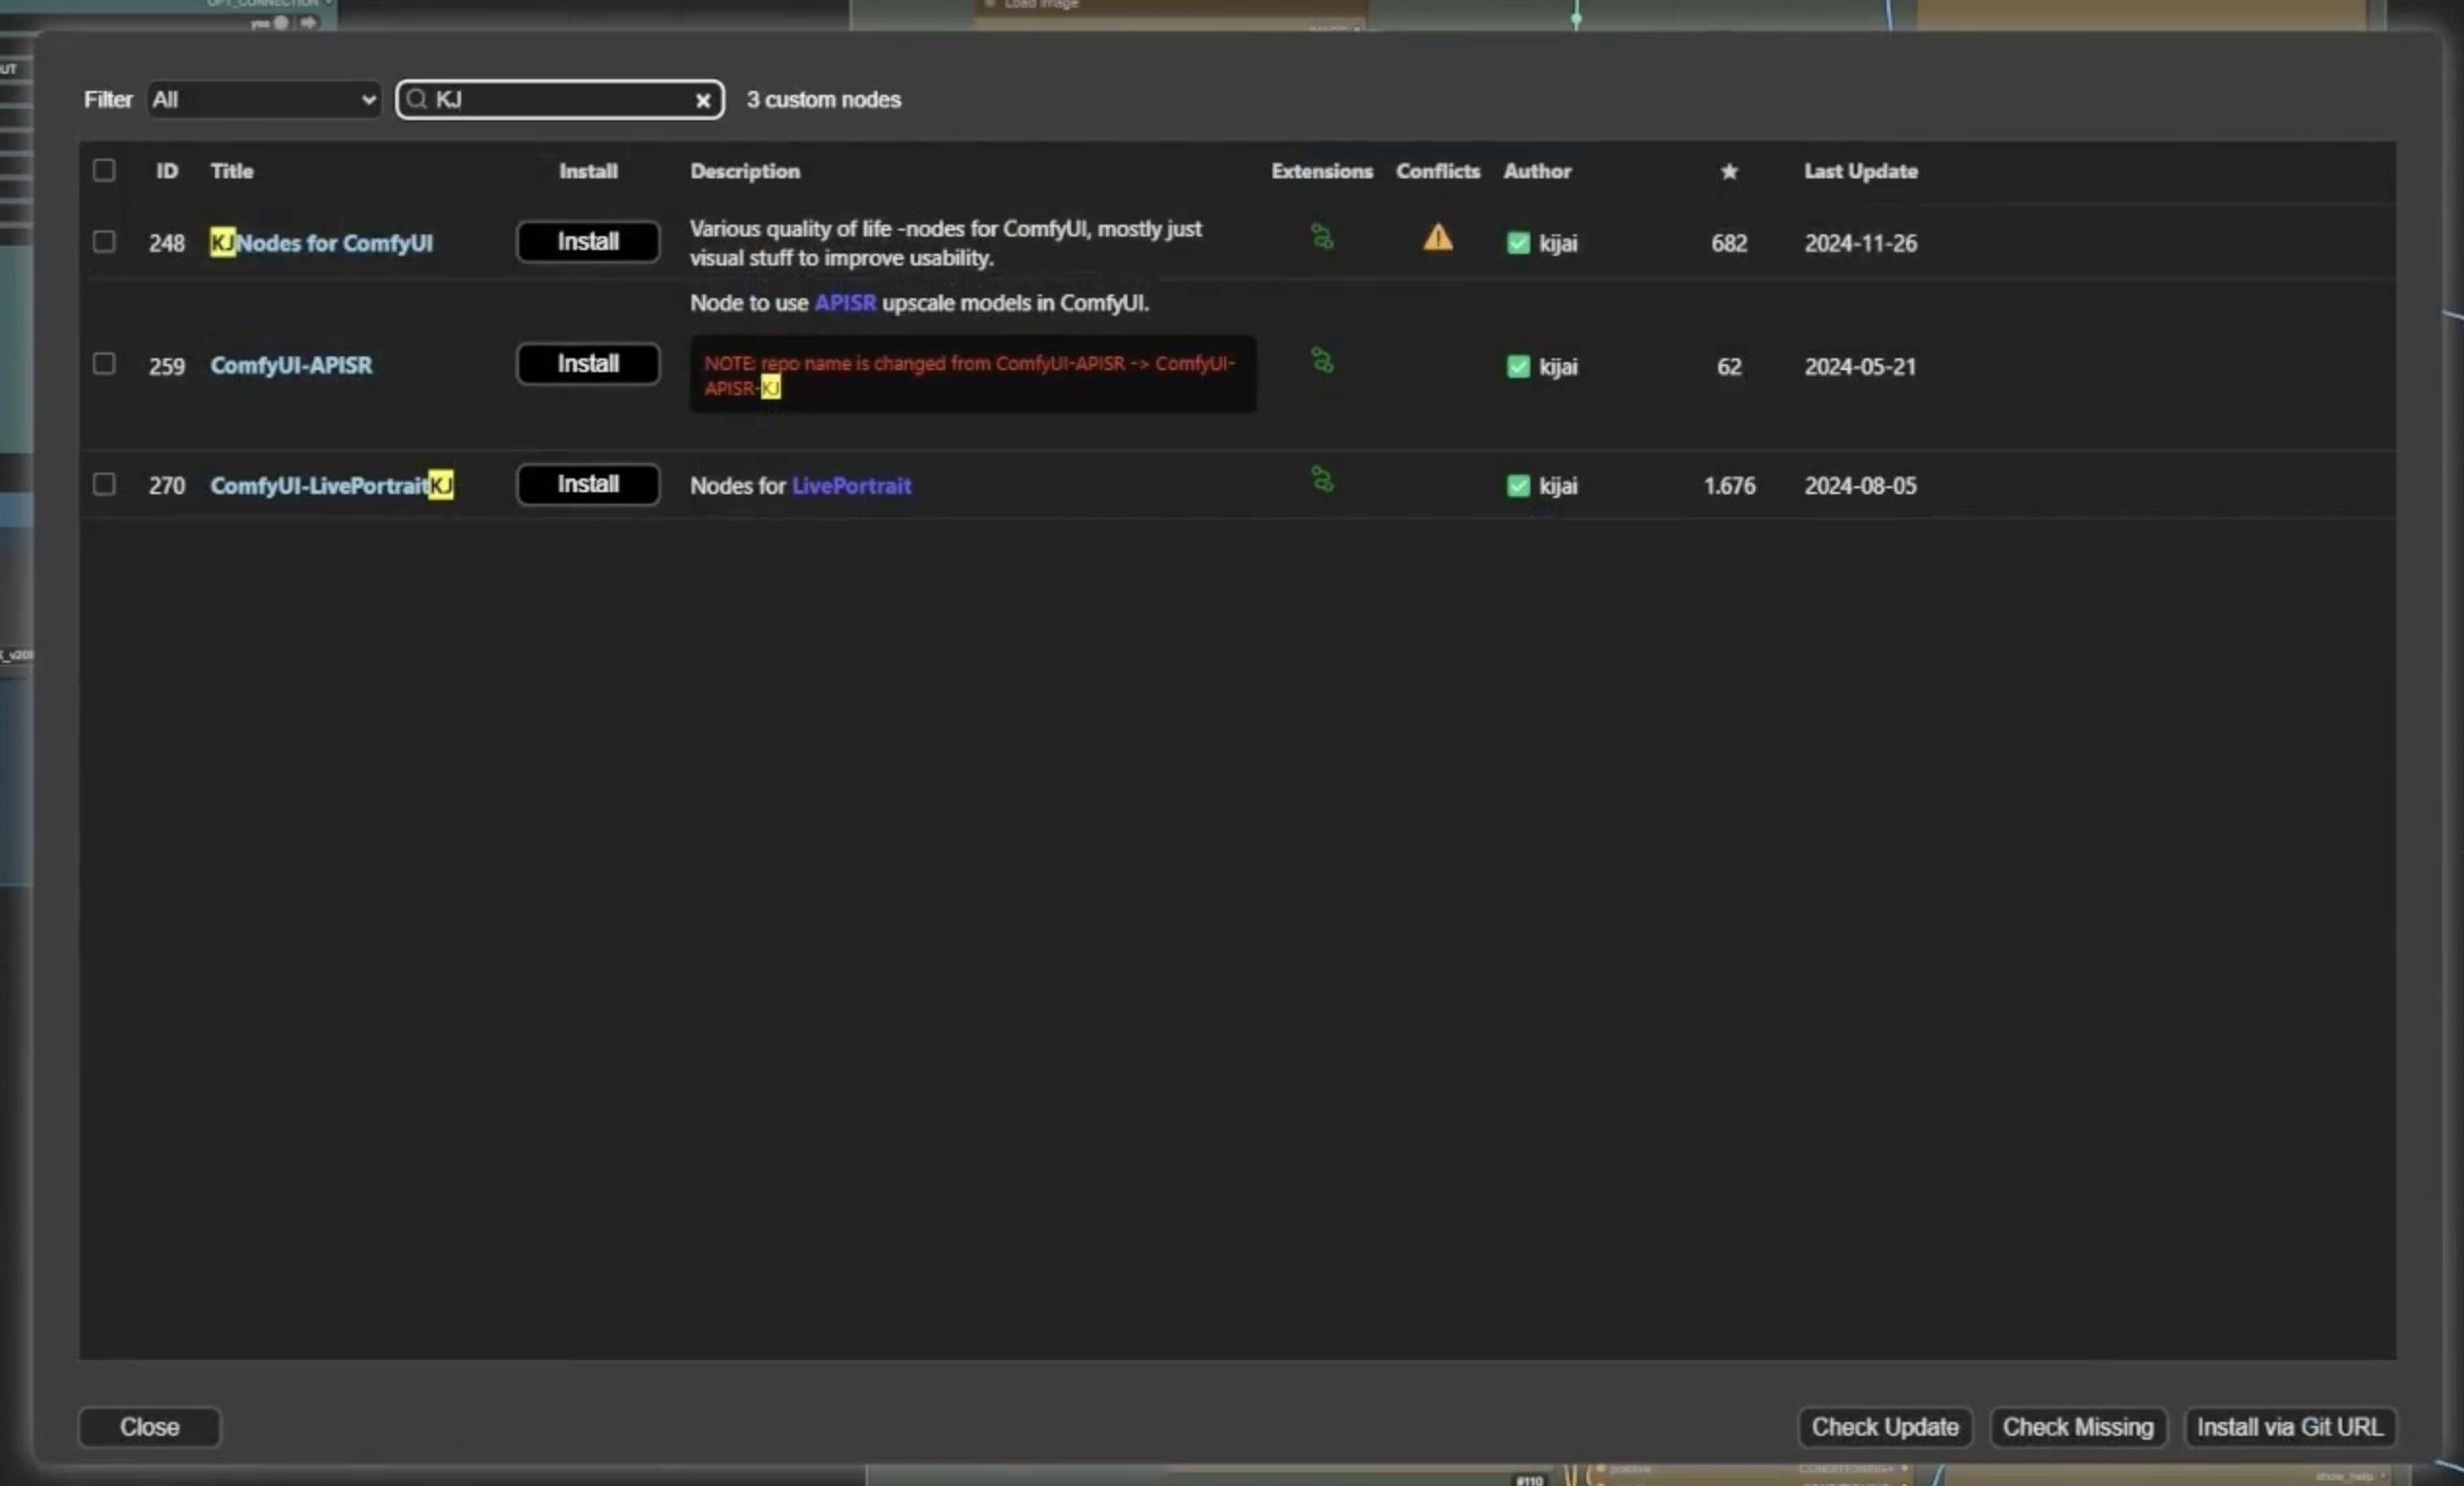
Task: Sort by the Last Update column
Action: [x=1860, y=171]
